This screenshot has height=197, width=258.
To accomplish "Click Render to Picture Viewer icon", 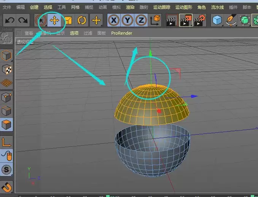I will click(x=186, y=20).
